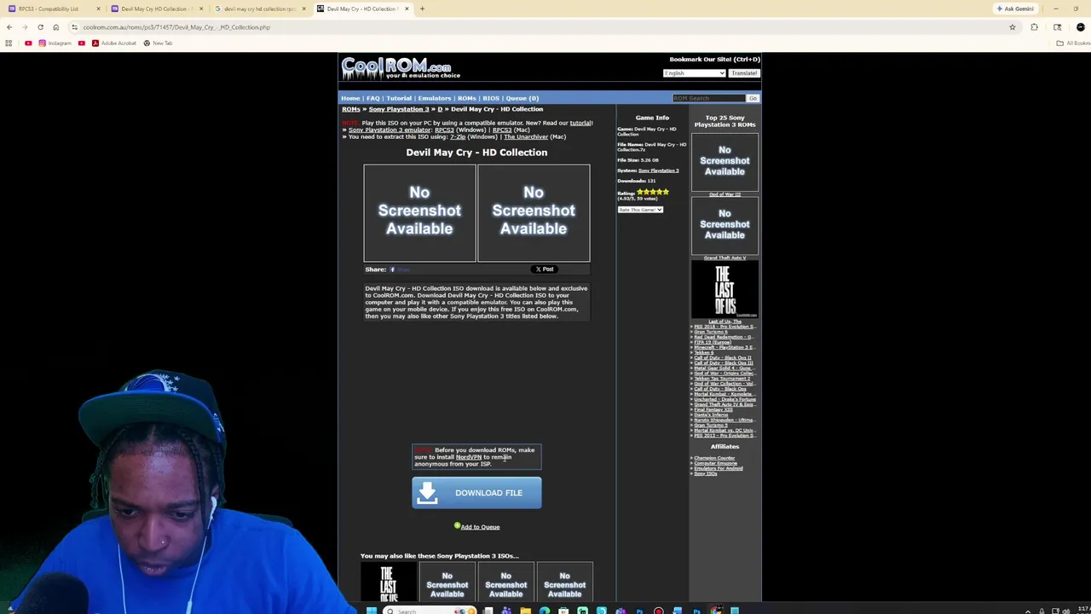Open The Unarchiver link
This screenshot has width=1091, height=614.
526,136
